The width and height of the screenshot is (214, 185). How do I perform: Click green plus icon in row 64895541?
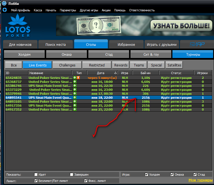pyautogui.click(x=75, y=98)
